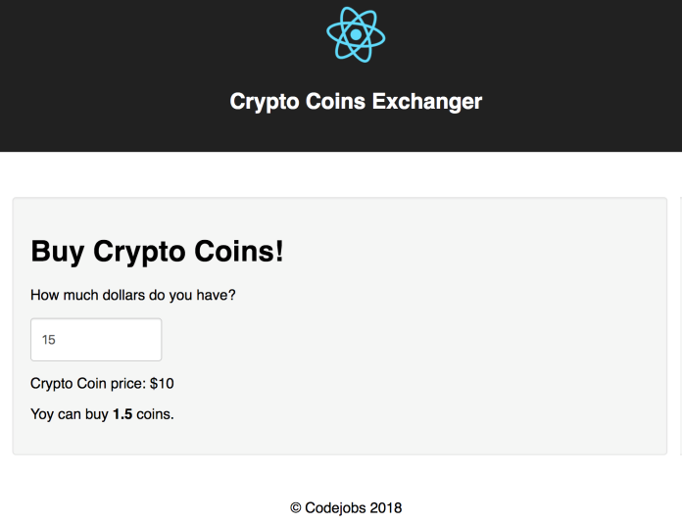The image size is (682, 523).
Task: Click the $10 price value
Action: 162,384
